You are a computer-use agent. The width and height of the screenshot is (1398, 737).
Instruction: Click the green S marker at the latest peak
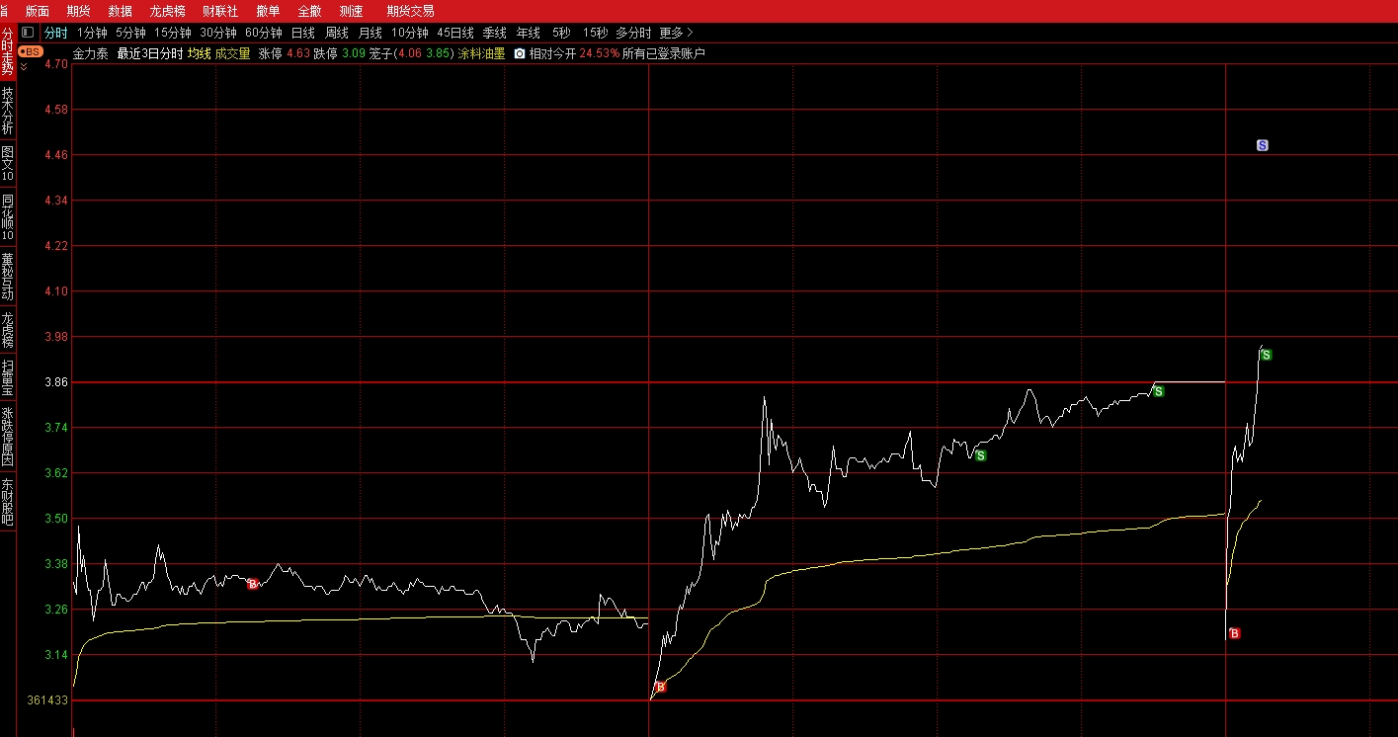tap(1266, 355)
